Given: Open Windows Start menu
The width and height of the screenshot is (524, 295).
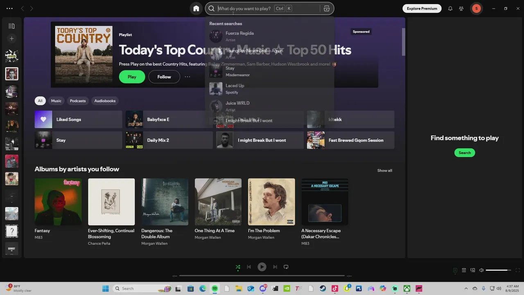Looking at the screenshot, I should click(105, 288).
